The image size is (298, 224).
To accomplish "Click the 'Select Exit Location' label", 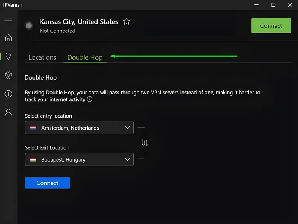I will click(x=47, y=147).
